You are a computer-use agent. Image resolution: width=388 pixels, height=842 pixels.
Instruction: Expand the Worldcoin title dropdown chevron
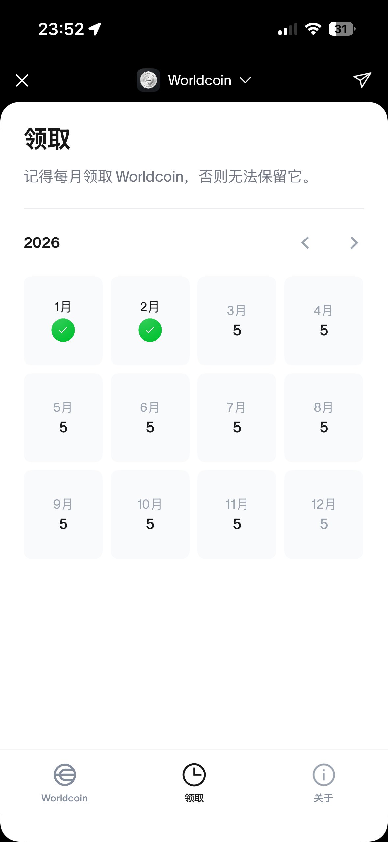(x=245, y=80)
